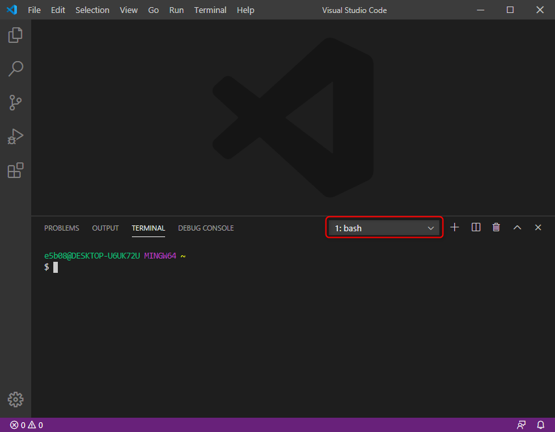The width and height of the screenshot is (555, 432).
Task: Open the Source Control icon
Action: coord(15,103)
